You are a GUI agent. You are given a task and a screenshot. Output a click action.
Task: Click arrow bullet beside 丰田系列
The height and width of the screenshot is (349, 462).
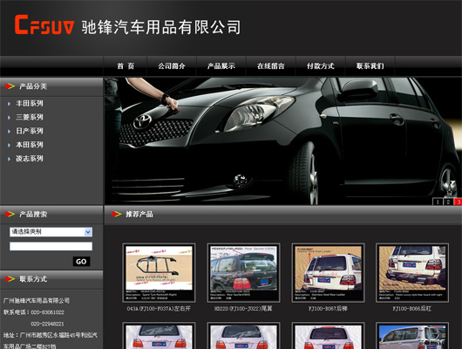coord(9,104)
